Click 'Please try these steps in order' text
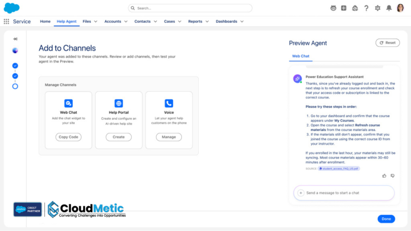411x231 pixels. pos(331,107)
